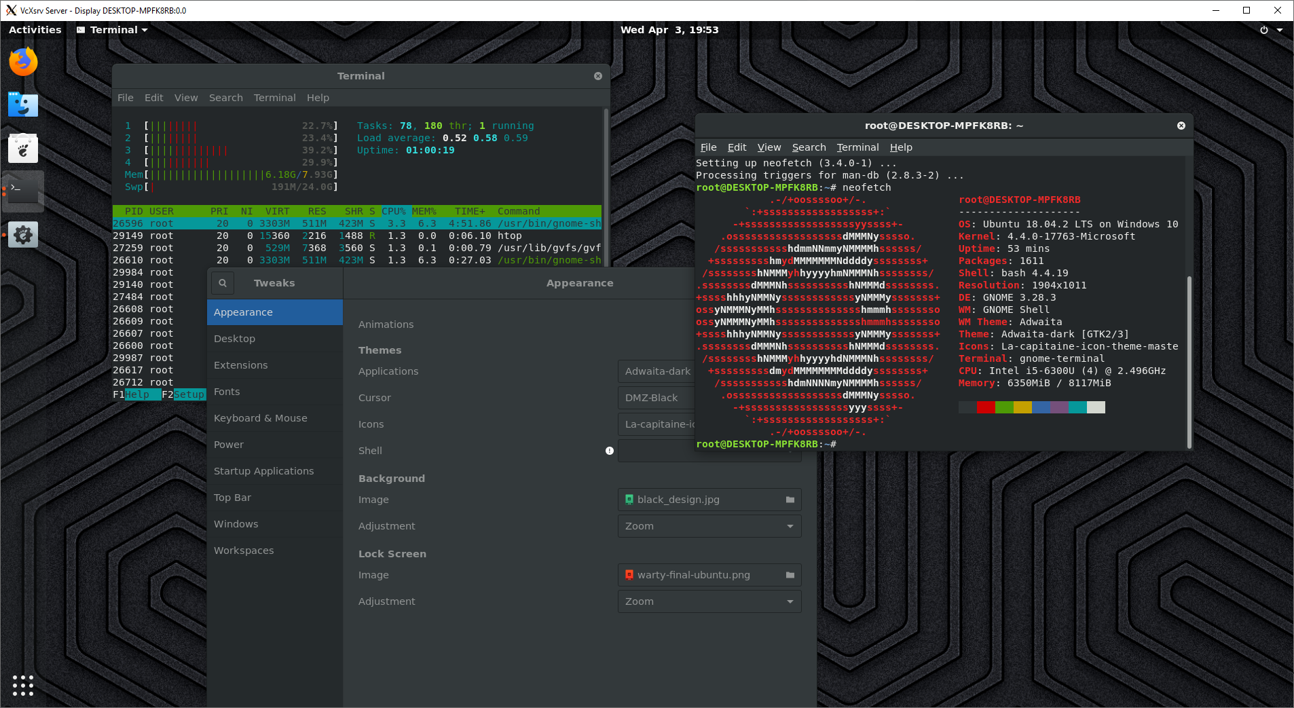Click the Tweaks gear dock icon

point(23,235)
